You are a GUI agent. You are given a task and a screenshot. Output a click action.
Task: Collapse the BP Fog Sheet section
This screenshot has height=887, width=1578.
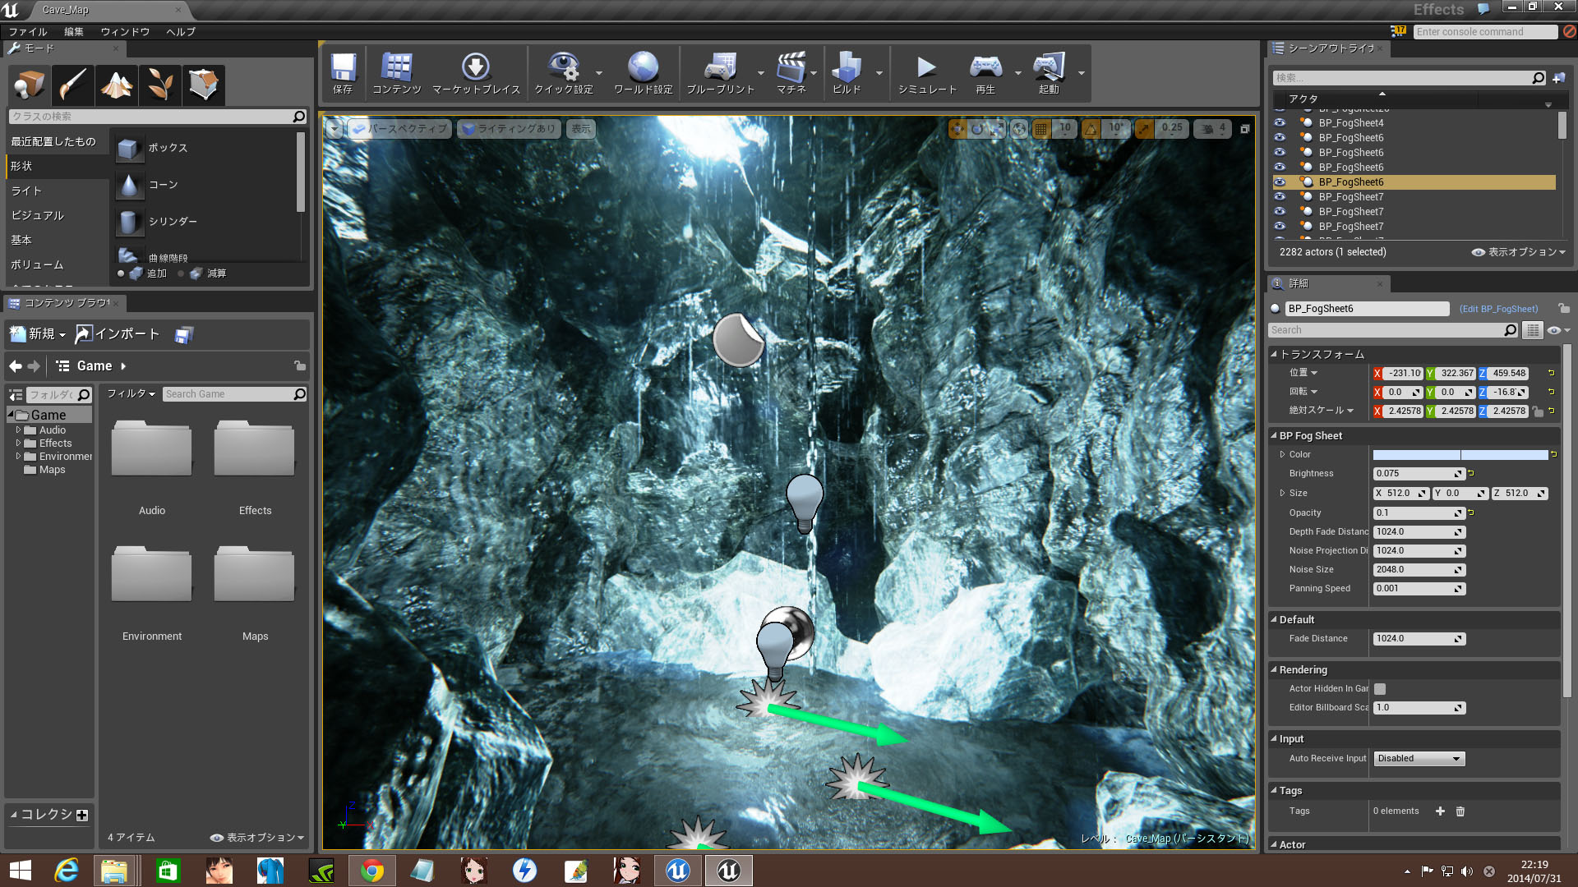(1274, 436)
